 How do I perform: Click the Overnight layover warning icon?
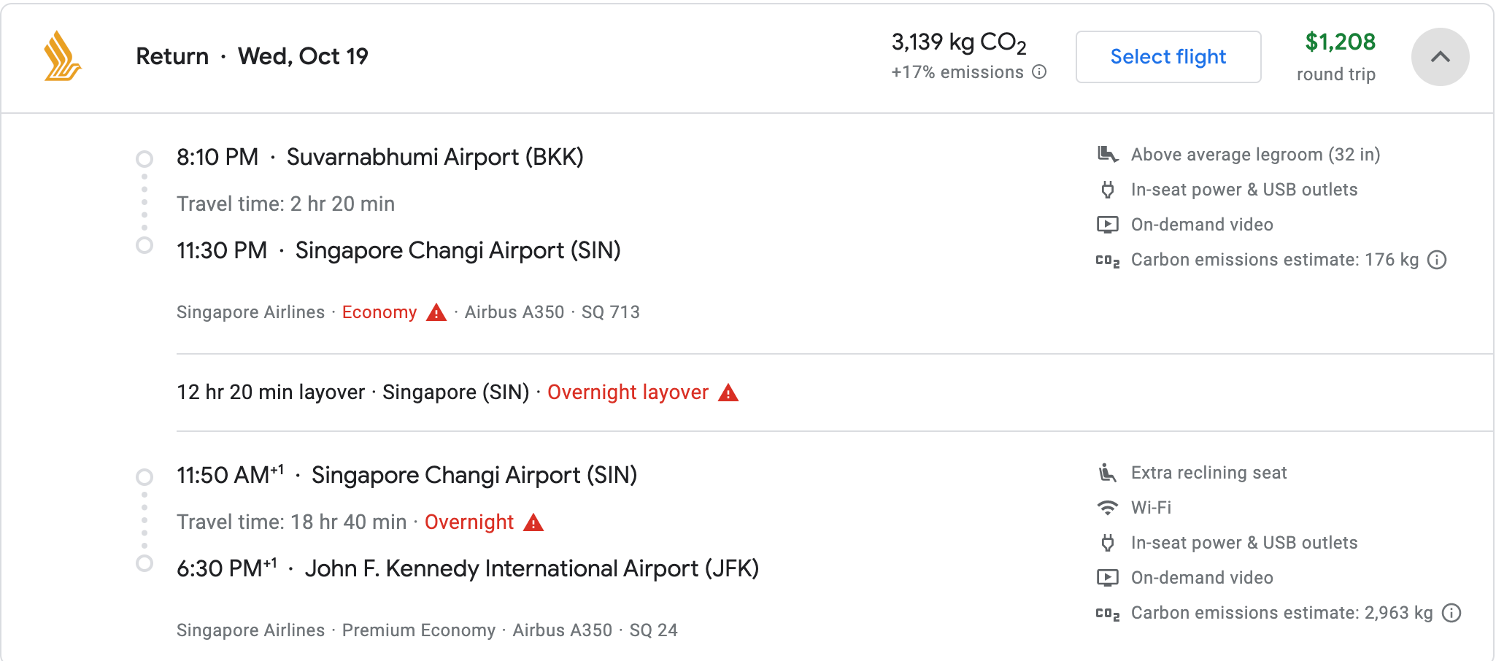pyautogui.click(x=728, y=393)
